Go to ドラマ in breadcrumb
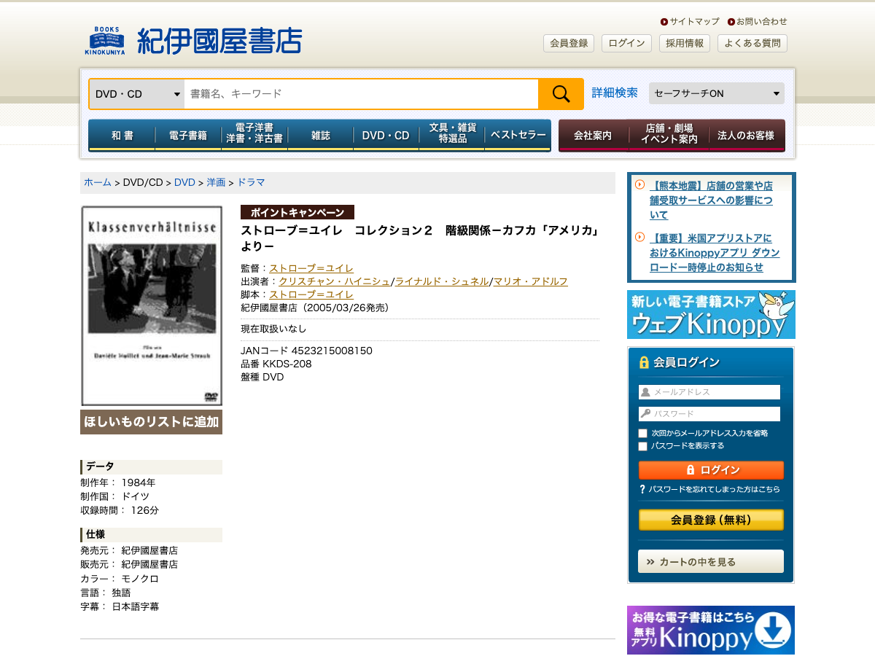 pyautogui.click(x=251, y=182)
